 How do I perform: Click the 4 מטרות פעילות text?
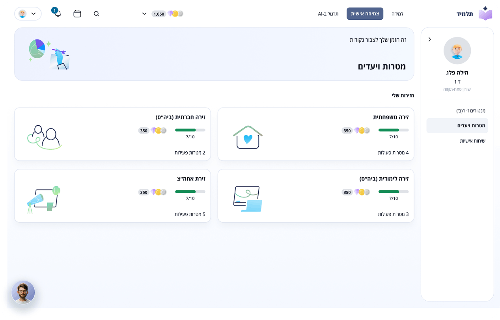click(x=393, y=153)
